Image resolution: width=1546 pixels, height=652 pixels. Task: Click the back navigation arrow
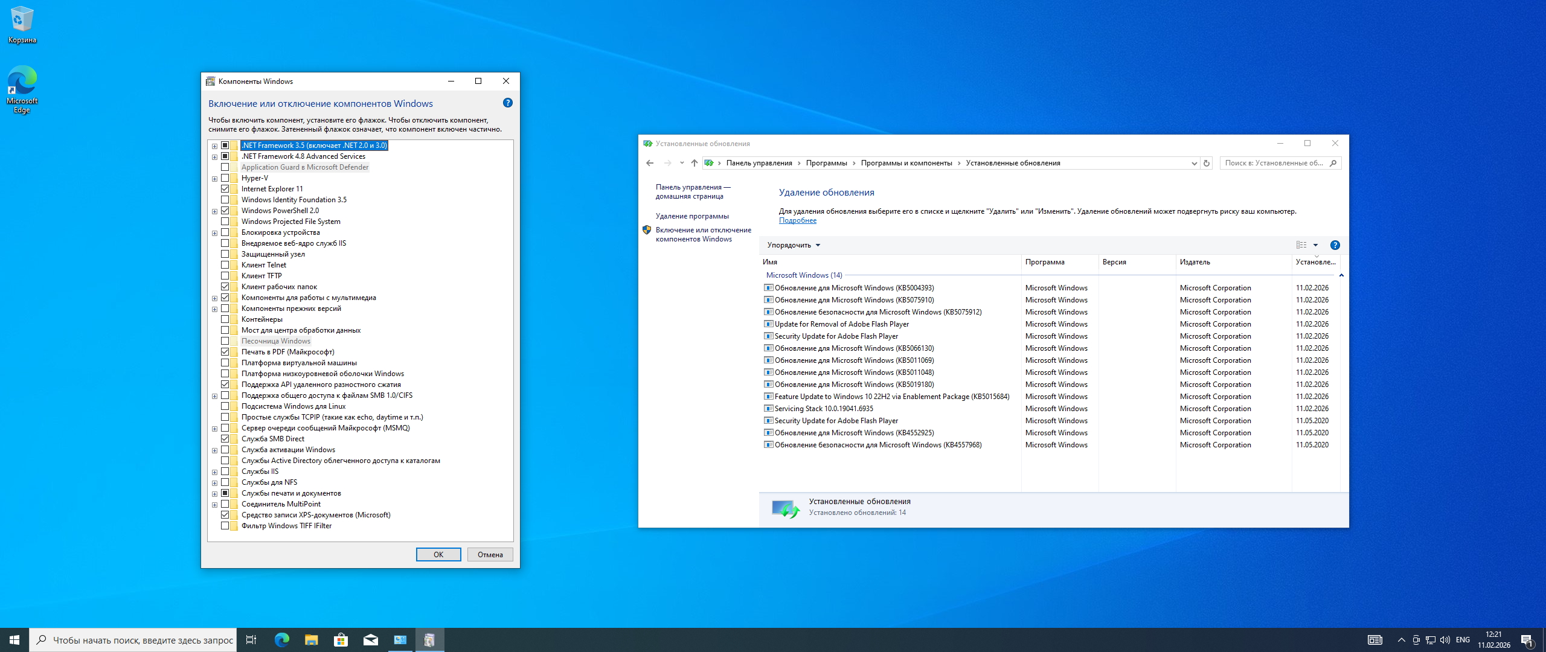coord(650,163)
